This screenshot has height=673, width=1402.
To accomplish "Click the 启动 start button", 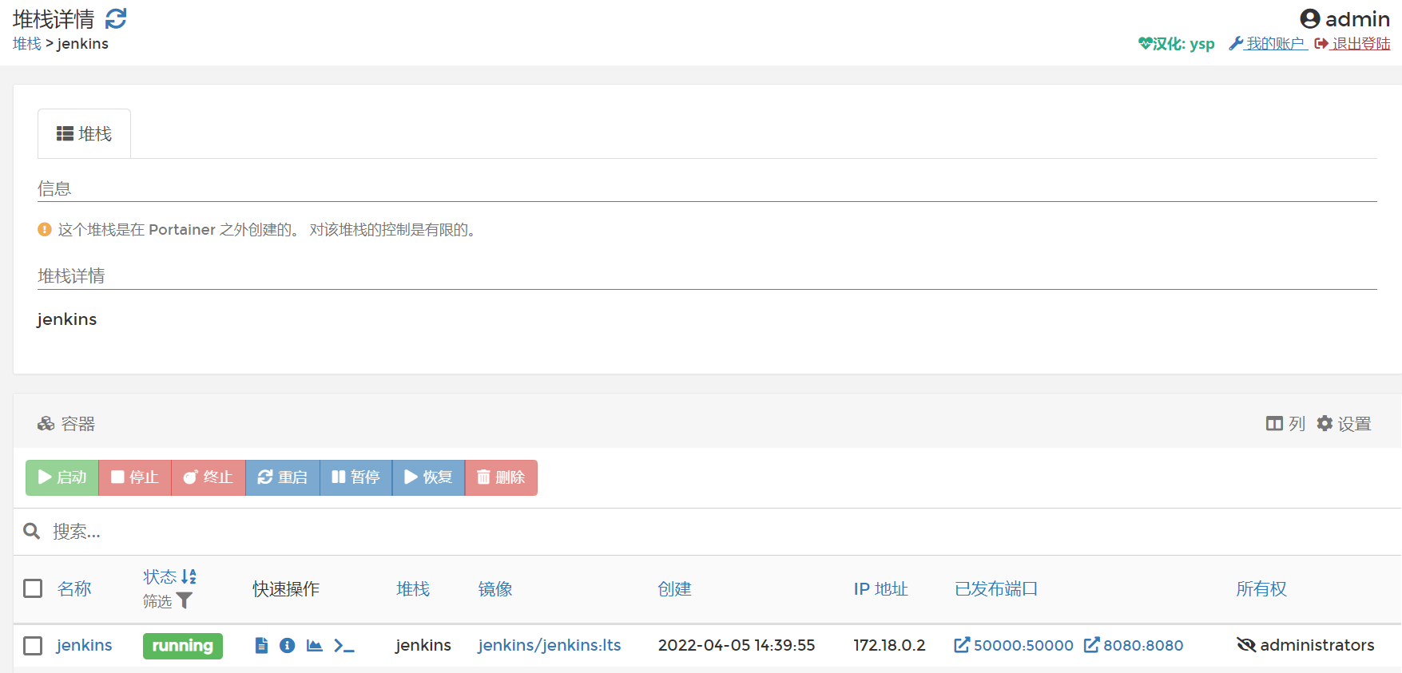I will [x=62, y=477].
